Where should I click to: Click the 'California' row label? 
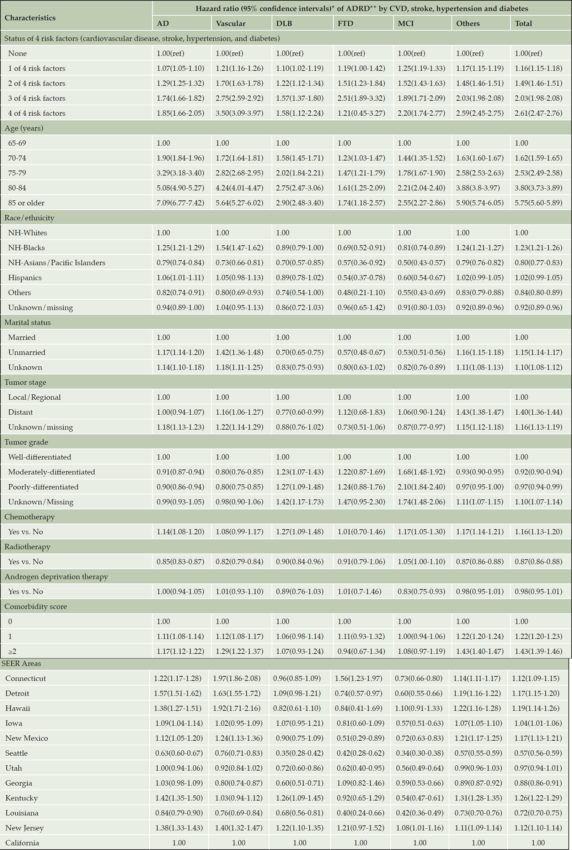click(x=22, y=843)
